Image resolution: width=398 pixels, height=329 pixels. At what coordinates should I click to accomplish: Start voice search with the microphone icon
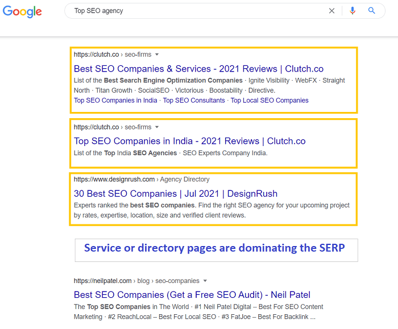(x=353, y=11)
